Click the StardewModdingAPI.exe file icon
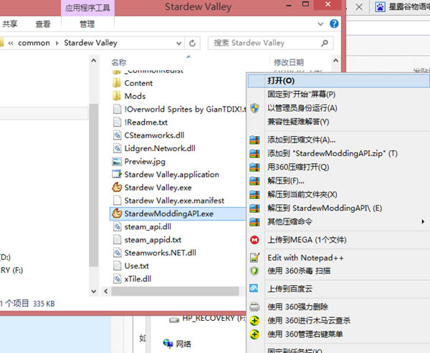Screen dimensions: 430x353 (x=118, y=213)
